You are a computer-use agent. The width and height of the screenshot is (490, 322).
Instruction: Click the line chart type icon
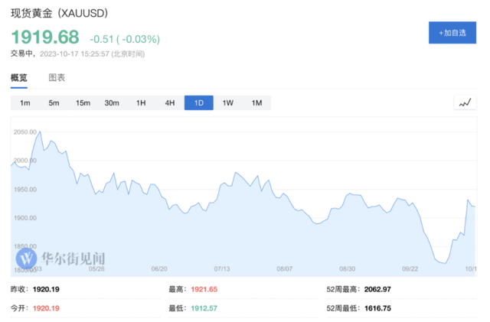coord(465,102)
